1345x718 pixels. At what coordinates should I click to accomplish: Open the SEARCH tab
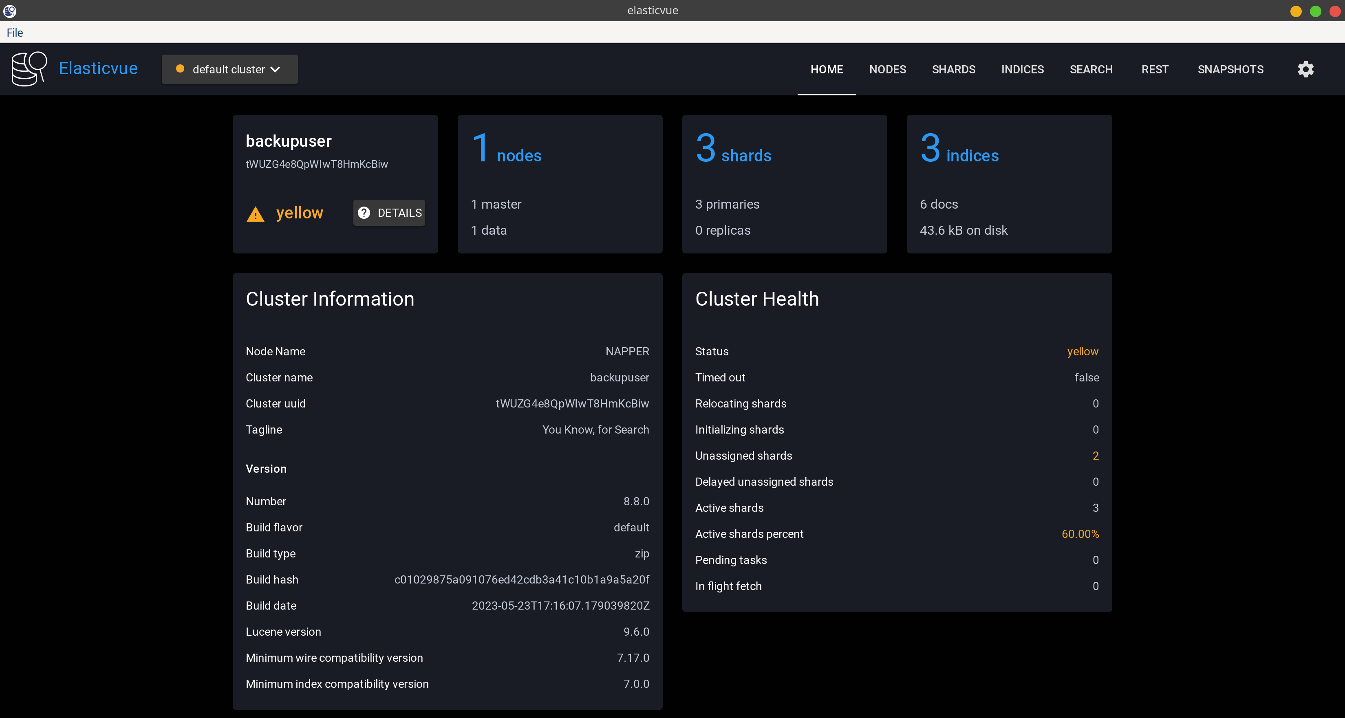(1091, 69)
